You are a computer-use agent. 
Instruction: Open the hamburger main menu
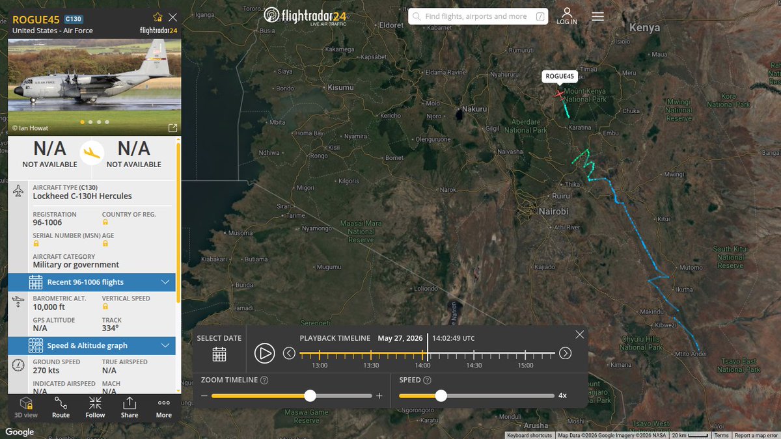[x=597, y=16]
